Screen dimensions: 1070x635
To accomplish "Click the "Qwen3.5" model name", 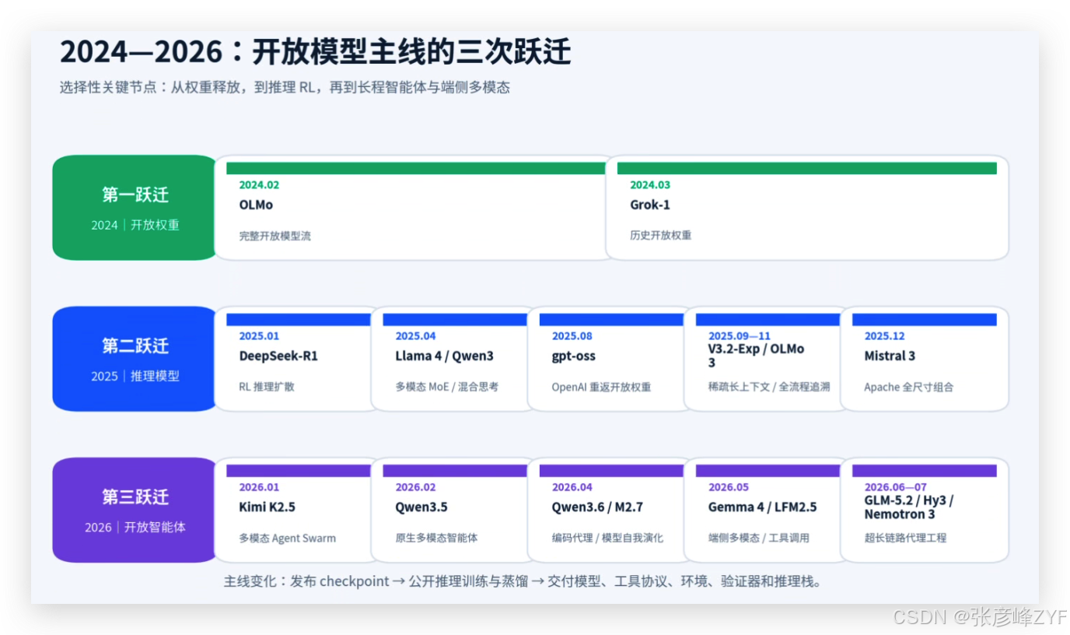I will click(x=421, y=507).
